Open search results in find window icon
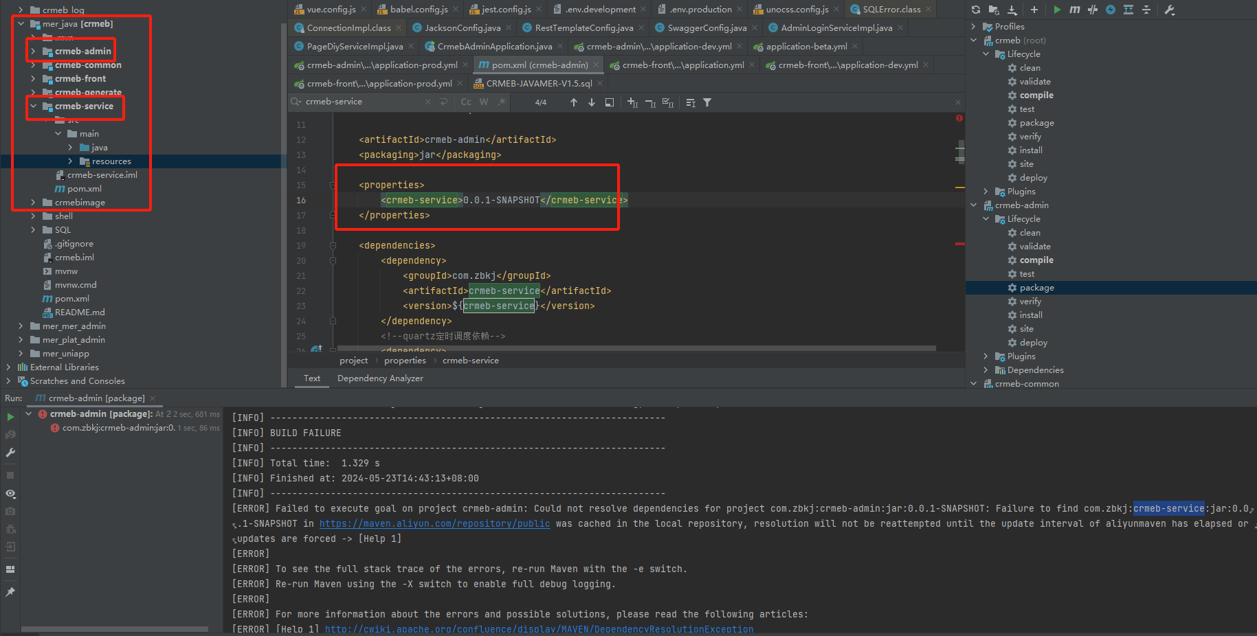 click(x=610, y=102)
